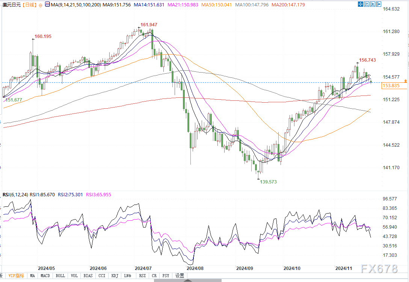Click the MA14:151.631 value
The height and width of the screenshot is (282, 409).
[x=149, y=5]
